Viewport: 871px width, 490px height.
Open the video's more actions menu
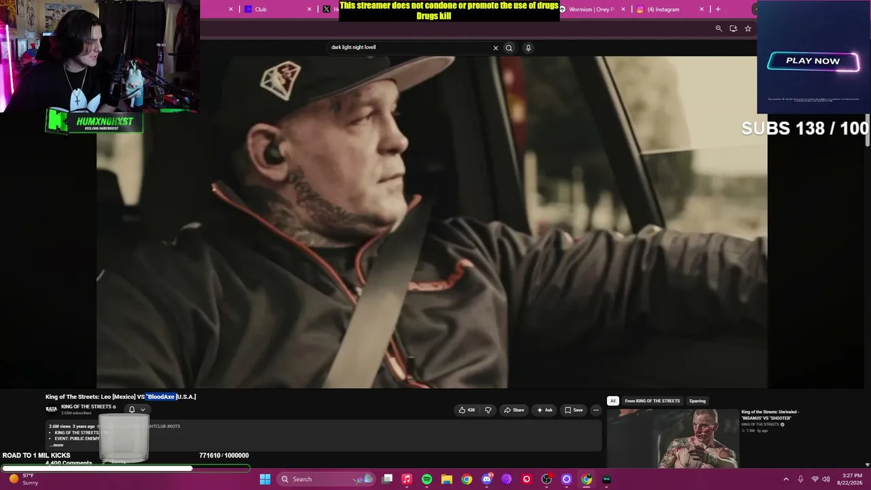point(595,410)
